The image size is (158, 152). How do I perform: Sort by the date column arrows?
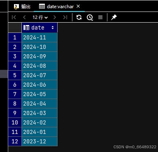[53, 28]
